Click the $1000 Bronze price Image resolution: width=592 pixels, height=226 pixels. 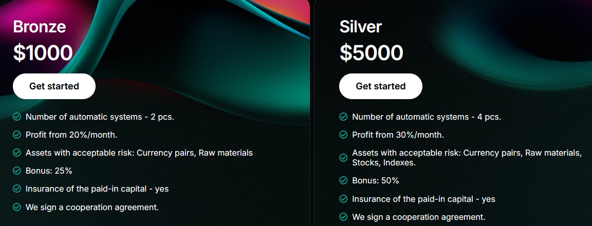click(43, 52)
